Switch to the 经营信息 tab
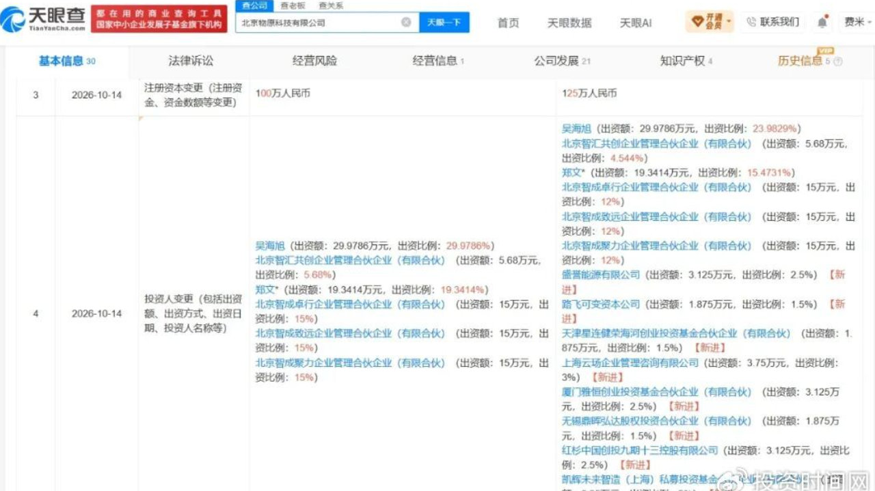The height and width of the screenshot is (491, 875). pos(438,61)
